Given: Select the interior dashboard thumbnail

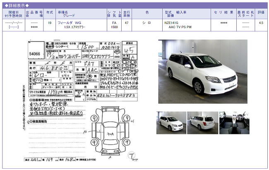Looking at the screenshot, I should (234, 123).
